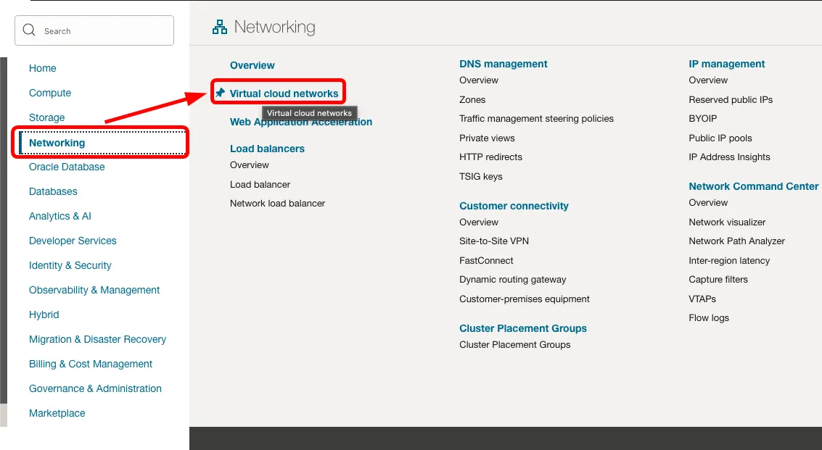Click the DNS management heading

click(504, 63)
